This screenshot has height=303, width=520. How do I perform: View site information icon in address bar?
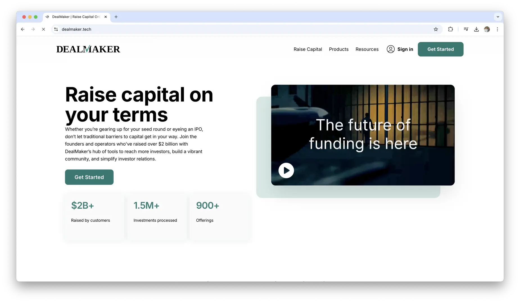click(x=56, y=29)
